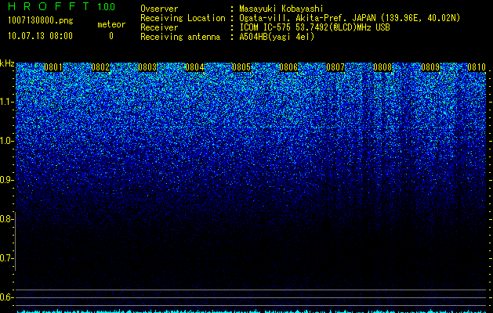
Task: Click the 1.0 kHz axis tick label
Action: (x=6, y=141)
